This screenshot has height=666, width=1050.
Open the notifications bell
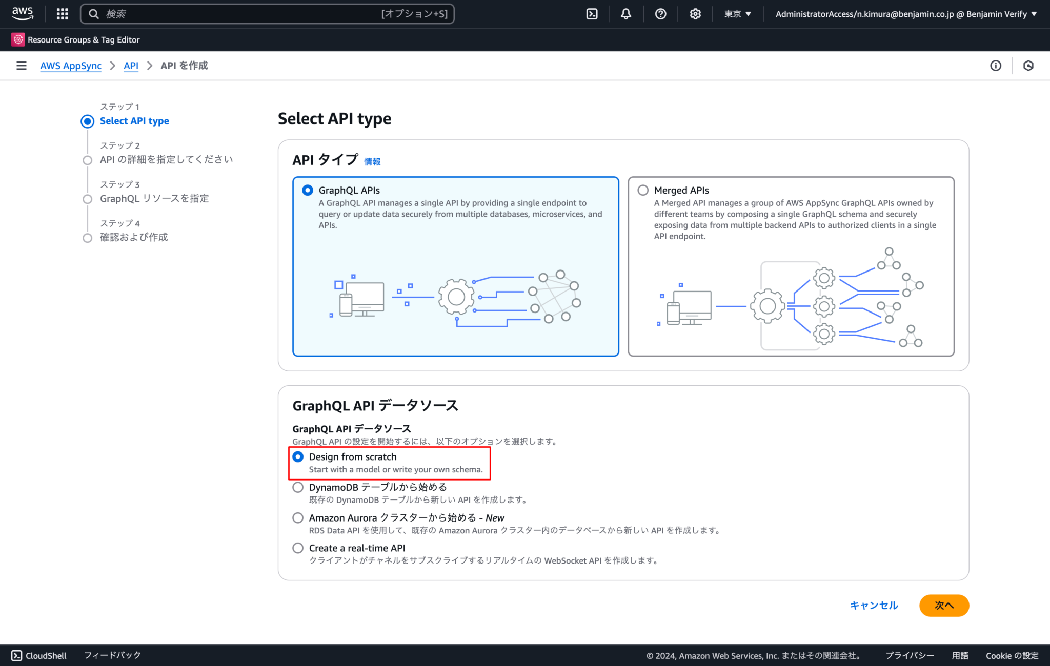[625, 14]
